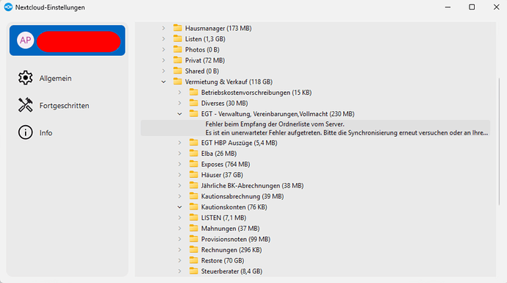Expand the Exposes folder
The image size is (507, 283).
click(x=180, y=164)
